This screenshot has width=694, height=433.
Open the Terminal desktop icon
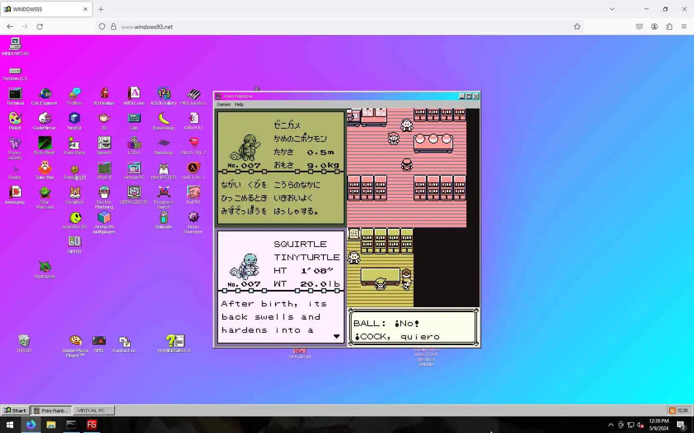pos(15,96)
